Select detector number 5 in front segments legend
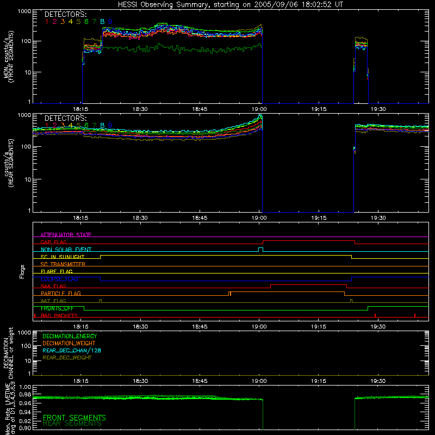 tap(78, 22)
